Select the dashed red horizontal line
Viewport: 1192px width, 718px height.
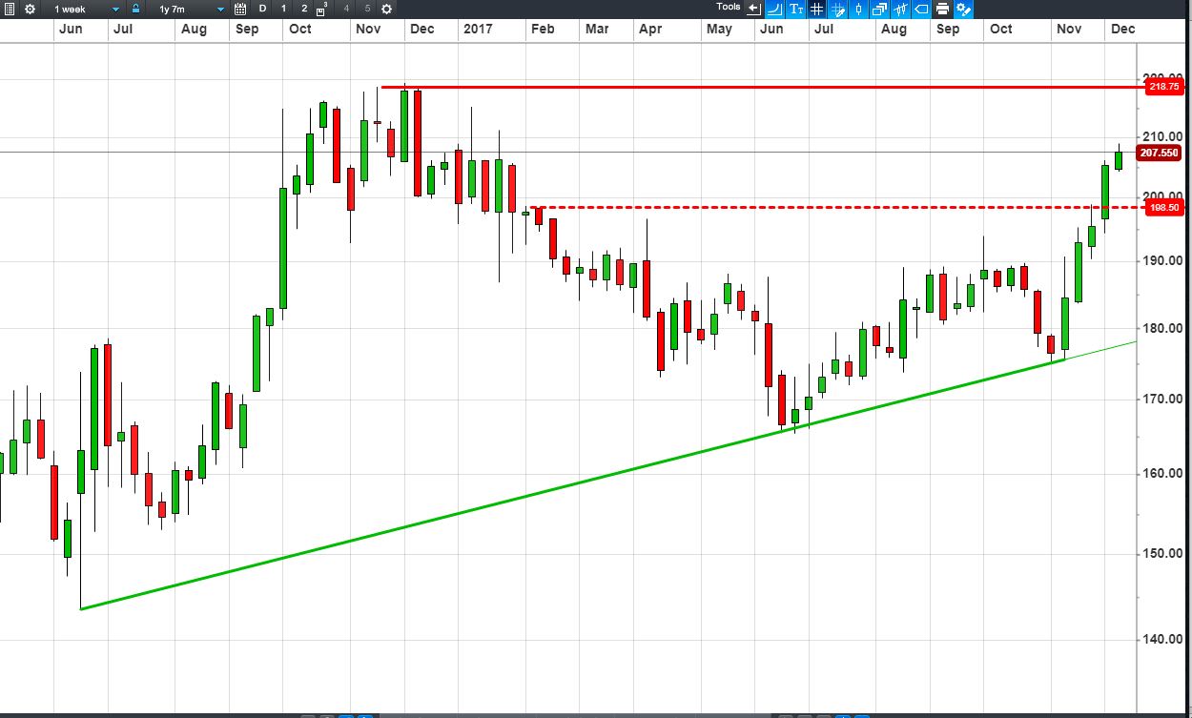click(x=839, y=207)
